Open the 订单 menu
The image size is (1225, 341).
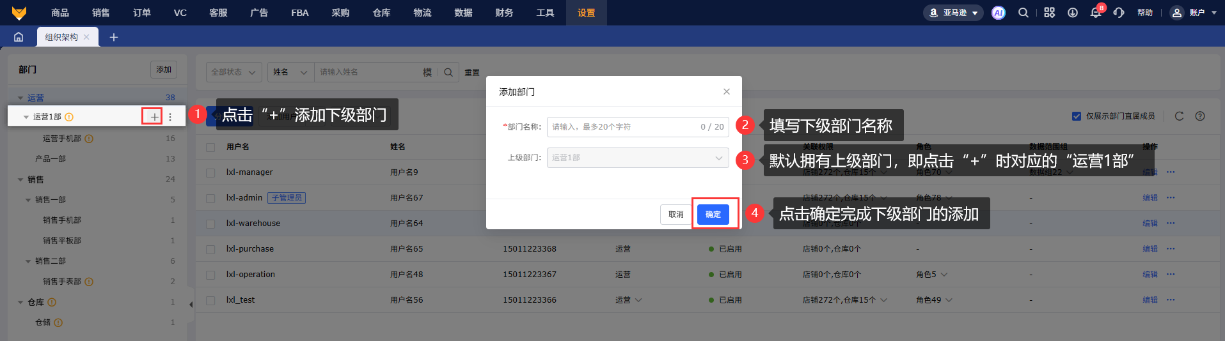click(142, 13)
